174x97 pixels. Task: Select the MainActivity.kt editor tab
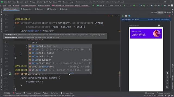point(11,9)
